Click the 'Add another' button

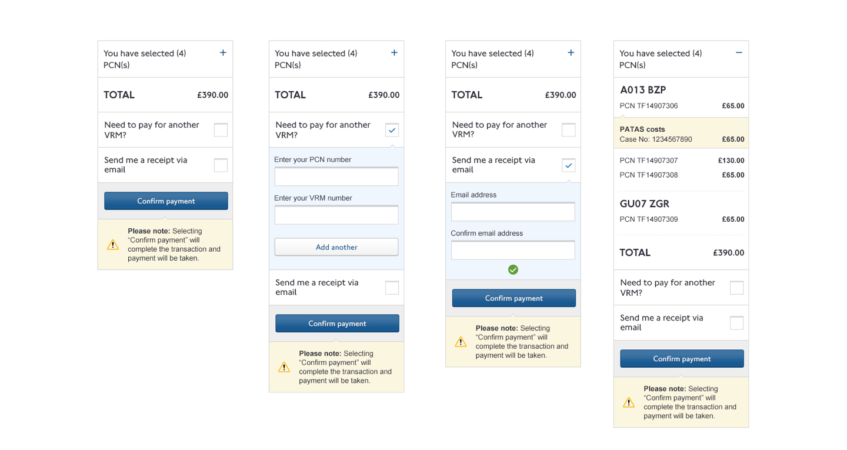(336, 247)
